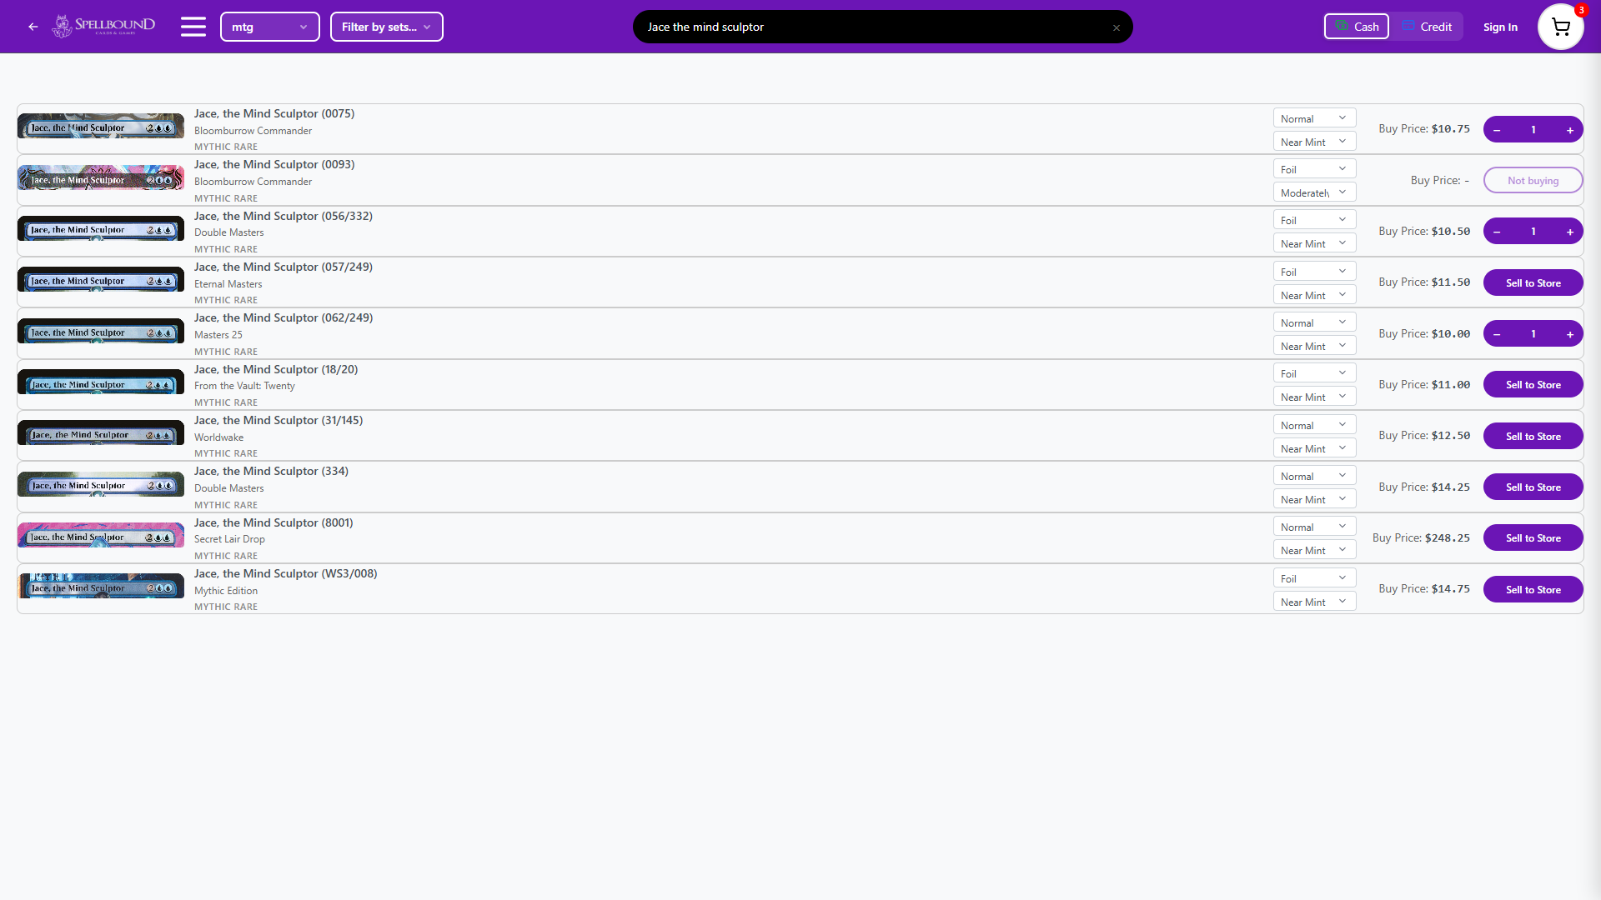Open the hamburger navigation menu

pyautogui.click(x=193, y=26)
